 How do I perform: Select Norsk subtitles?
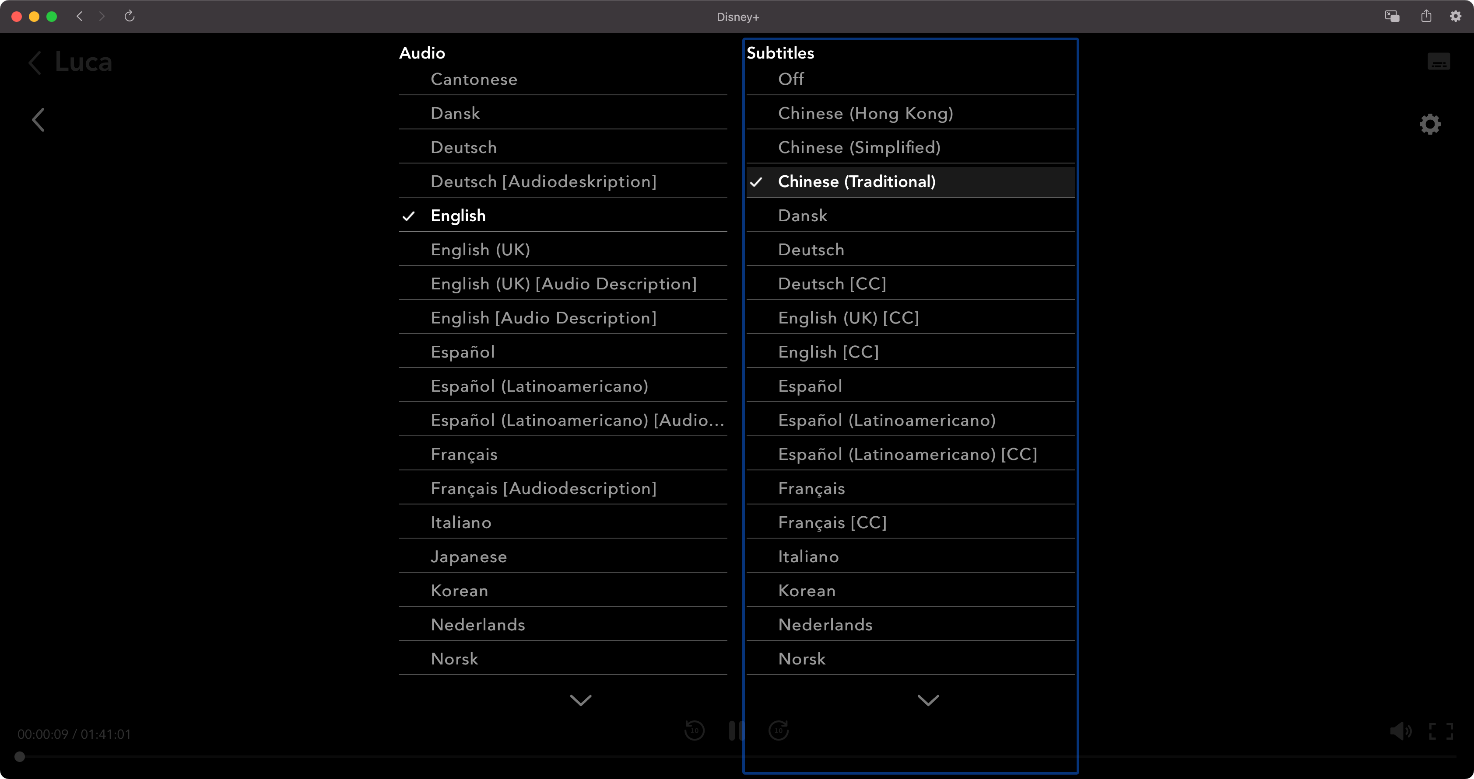pos(910,659)
